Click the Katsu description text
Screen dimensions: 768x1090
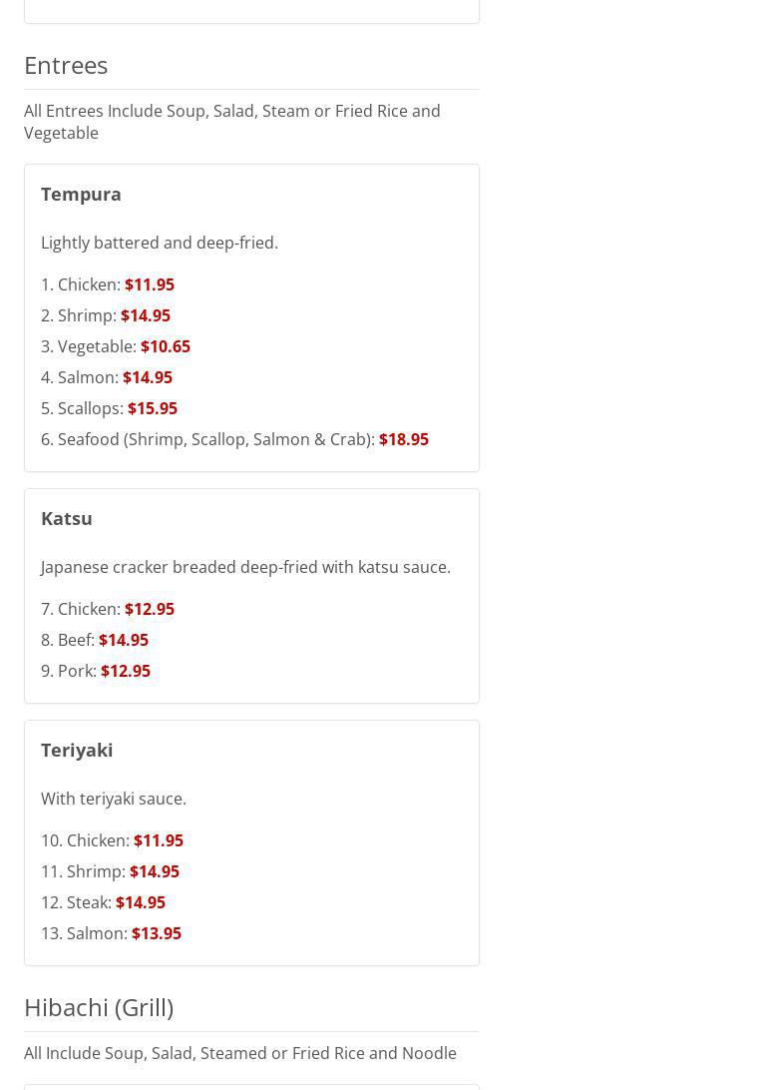(x=245, y=567)
